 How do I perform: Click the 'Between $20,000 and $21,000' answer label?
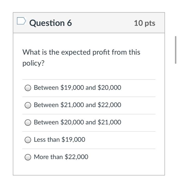pos(77,122)
